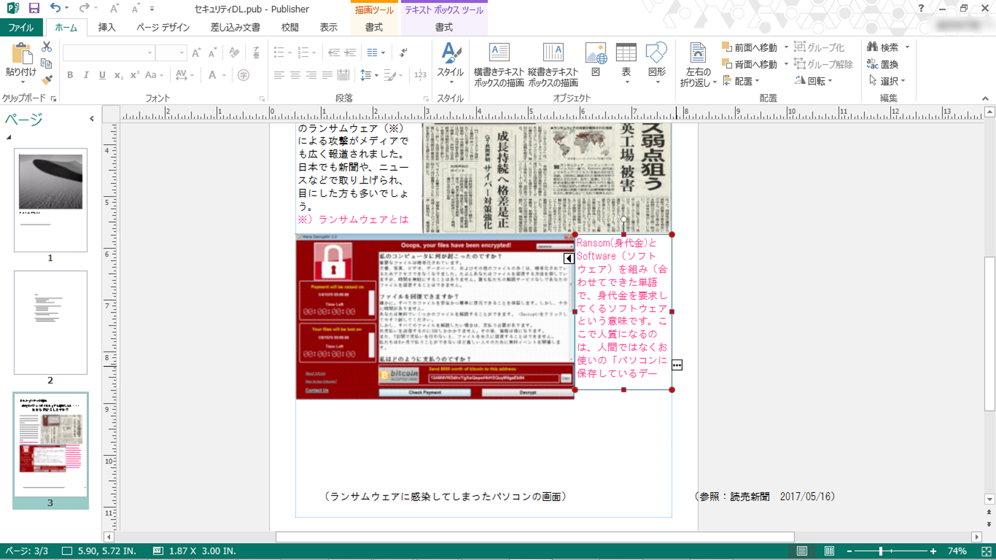Expand the Send Backward (背面へ移動) dropdown arrow
Viewport: 996px width, 560px height.
pos(786,64)
